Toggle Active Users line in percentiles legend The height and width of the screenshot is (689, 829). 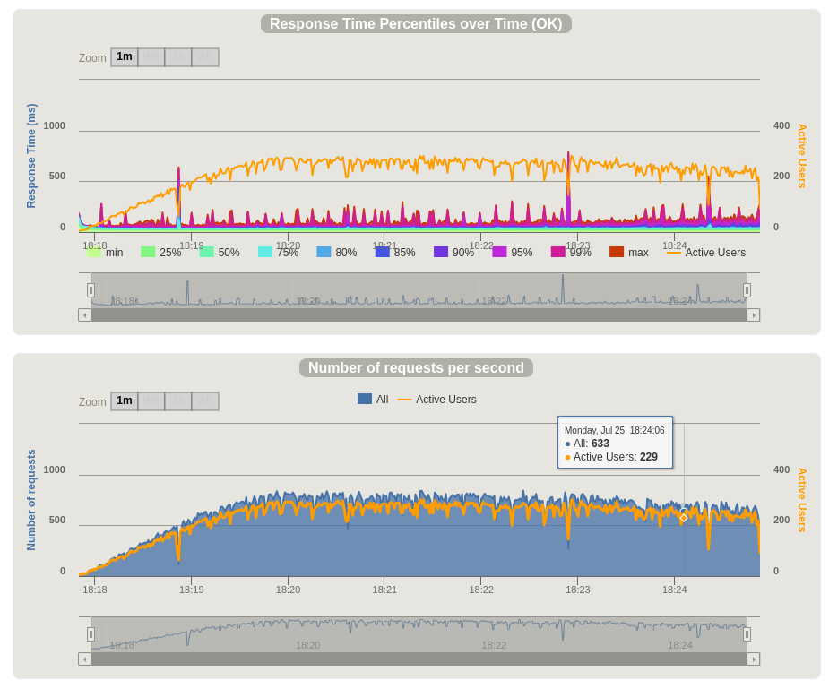click(x=674, y=253)
